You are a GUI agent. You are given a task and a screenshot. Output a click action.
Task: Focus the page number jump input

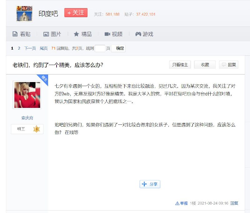point(100,48)
